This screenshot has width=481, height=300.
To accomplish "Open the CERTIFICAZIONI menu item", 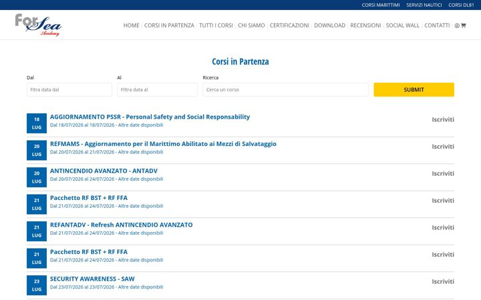I will (x=289, y=25).
